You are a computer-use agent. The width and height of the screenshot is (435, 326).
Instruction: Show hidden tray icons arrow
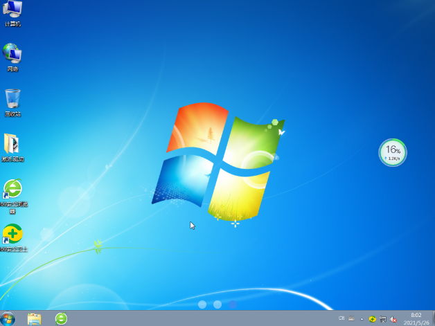point(362,319)
